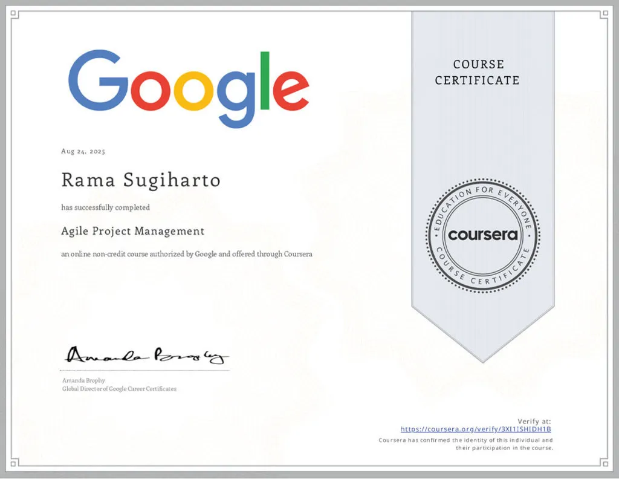Click the Google logo
The height and width of the screenshot is (479, 619).
(x=188, y=88)
